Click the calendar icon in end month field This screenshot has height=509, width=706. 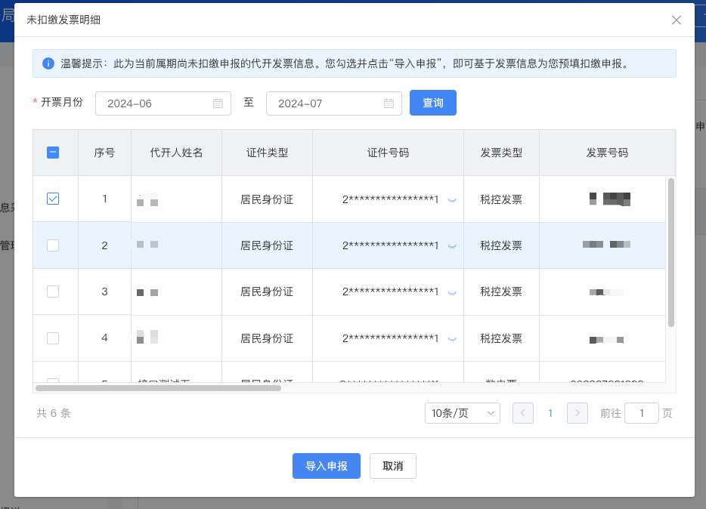click(x=389, y=103)
